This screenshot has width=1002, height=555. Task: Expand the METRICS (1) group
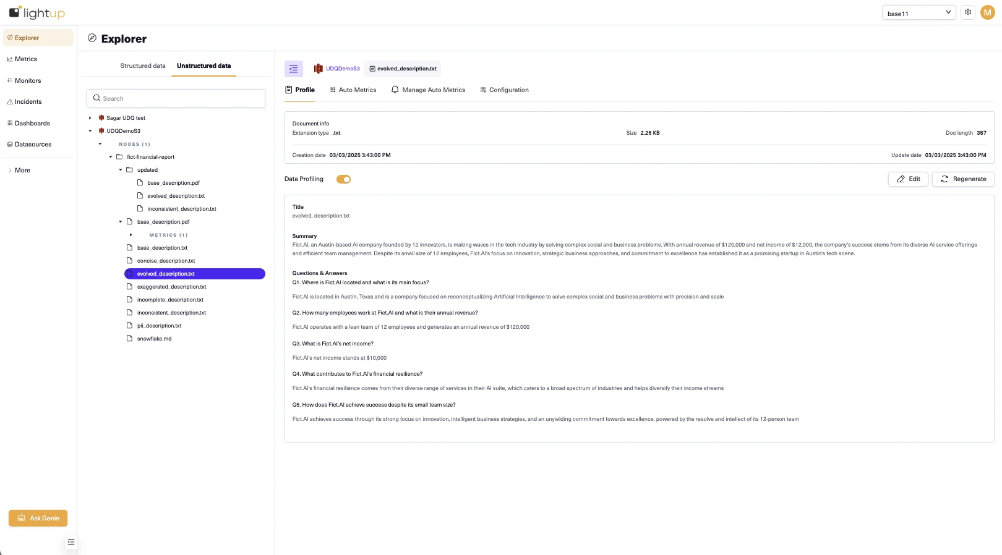tap(131, 235)
